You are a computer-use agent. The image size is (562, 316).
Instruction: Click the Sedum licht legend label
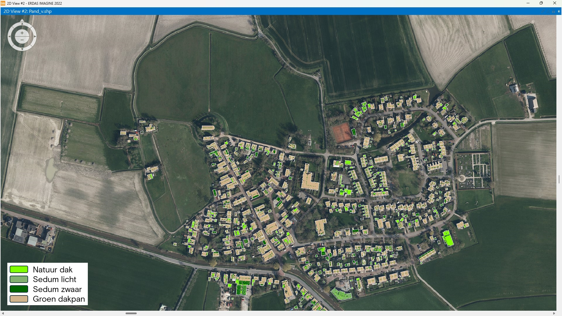(x=54, y=279)
